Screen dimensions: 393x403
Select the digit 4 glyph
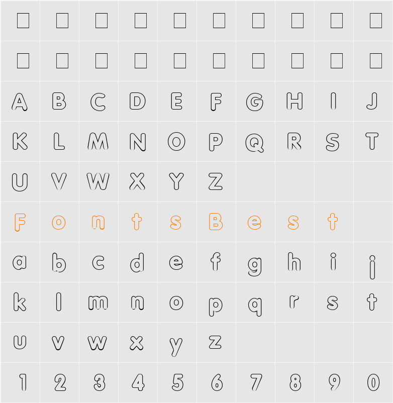pos(138,382)
